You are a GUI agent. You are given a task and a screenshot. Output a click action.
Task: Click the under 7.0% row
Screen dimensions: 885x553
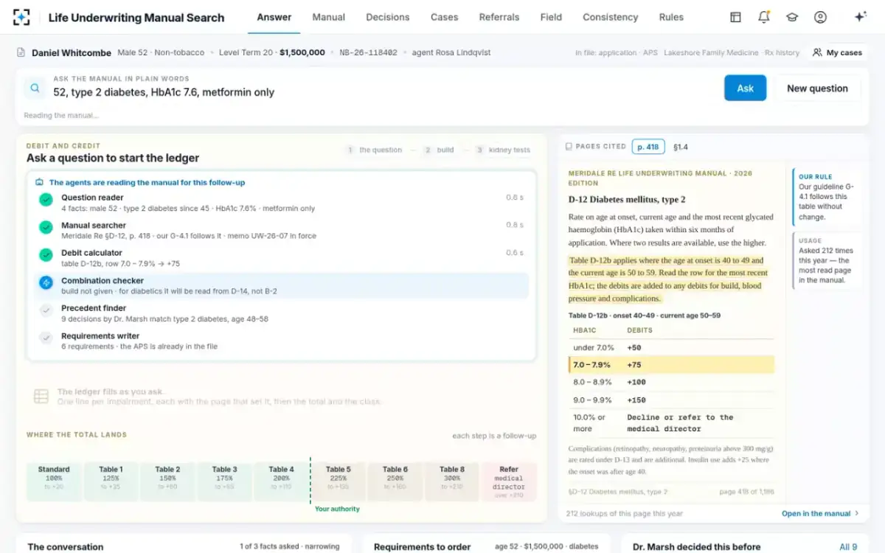(x=671, y=347)
